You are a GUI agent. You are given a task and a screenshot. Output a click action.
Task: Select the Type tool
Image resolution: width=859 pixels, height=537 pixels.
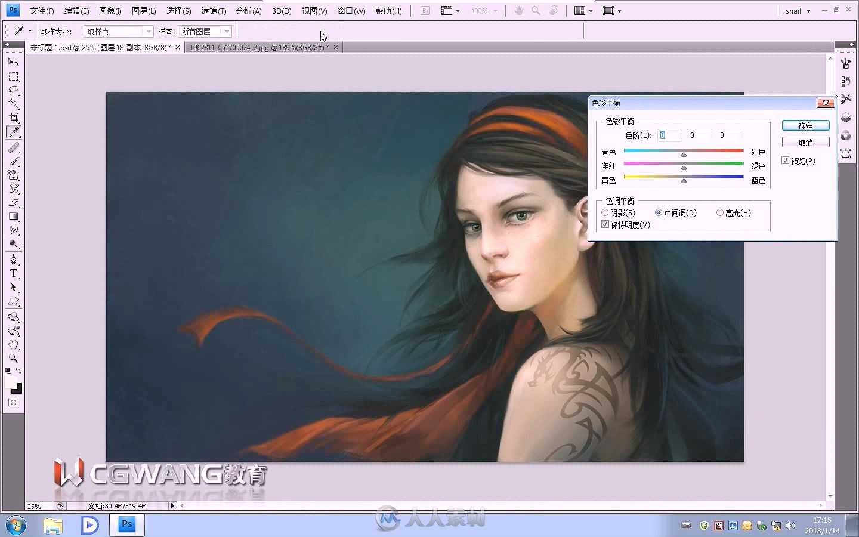pos(13,273)
